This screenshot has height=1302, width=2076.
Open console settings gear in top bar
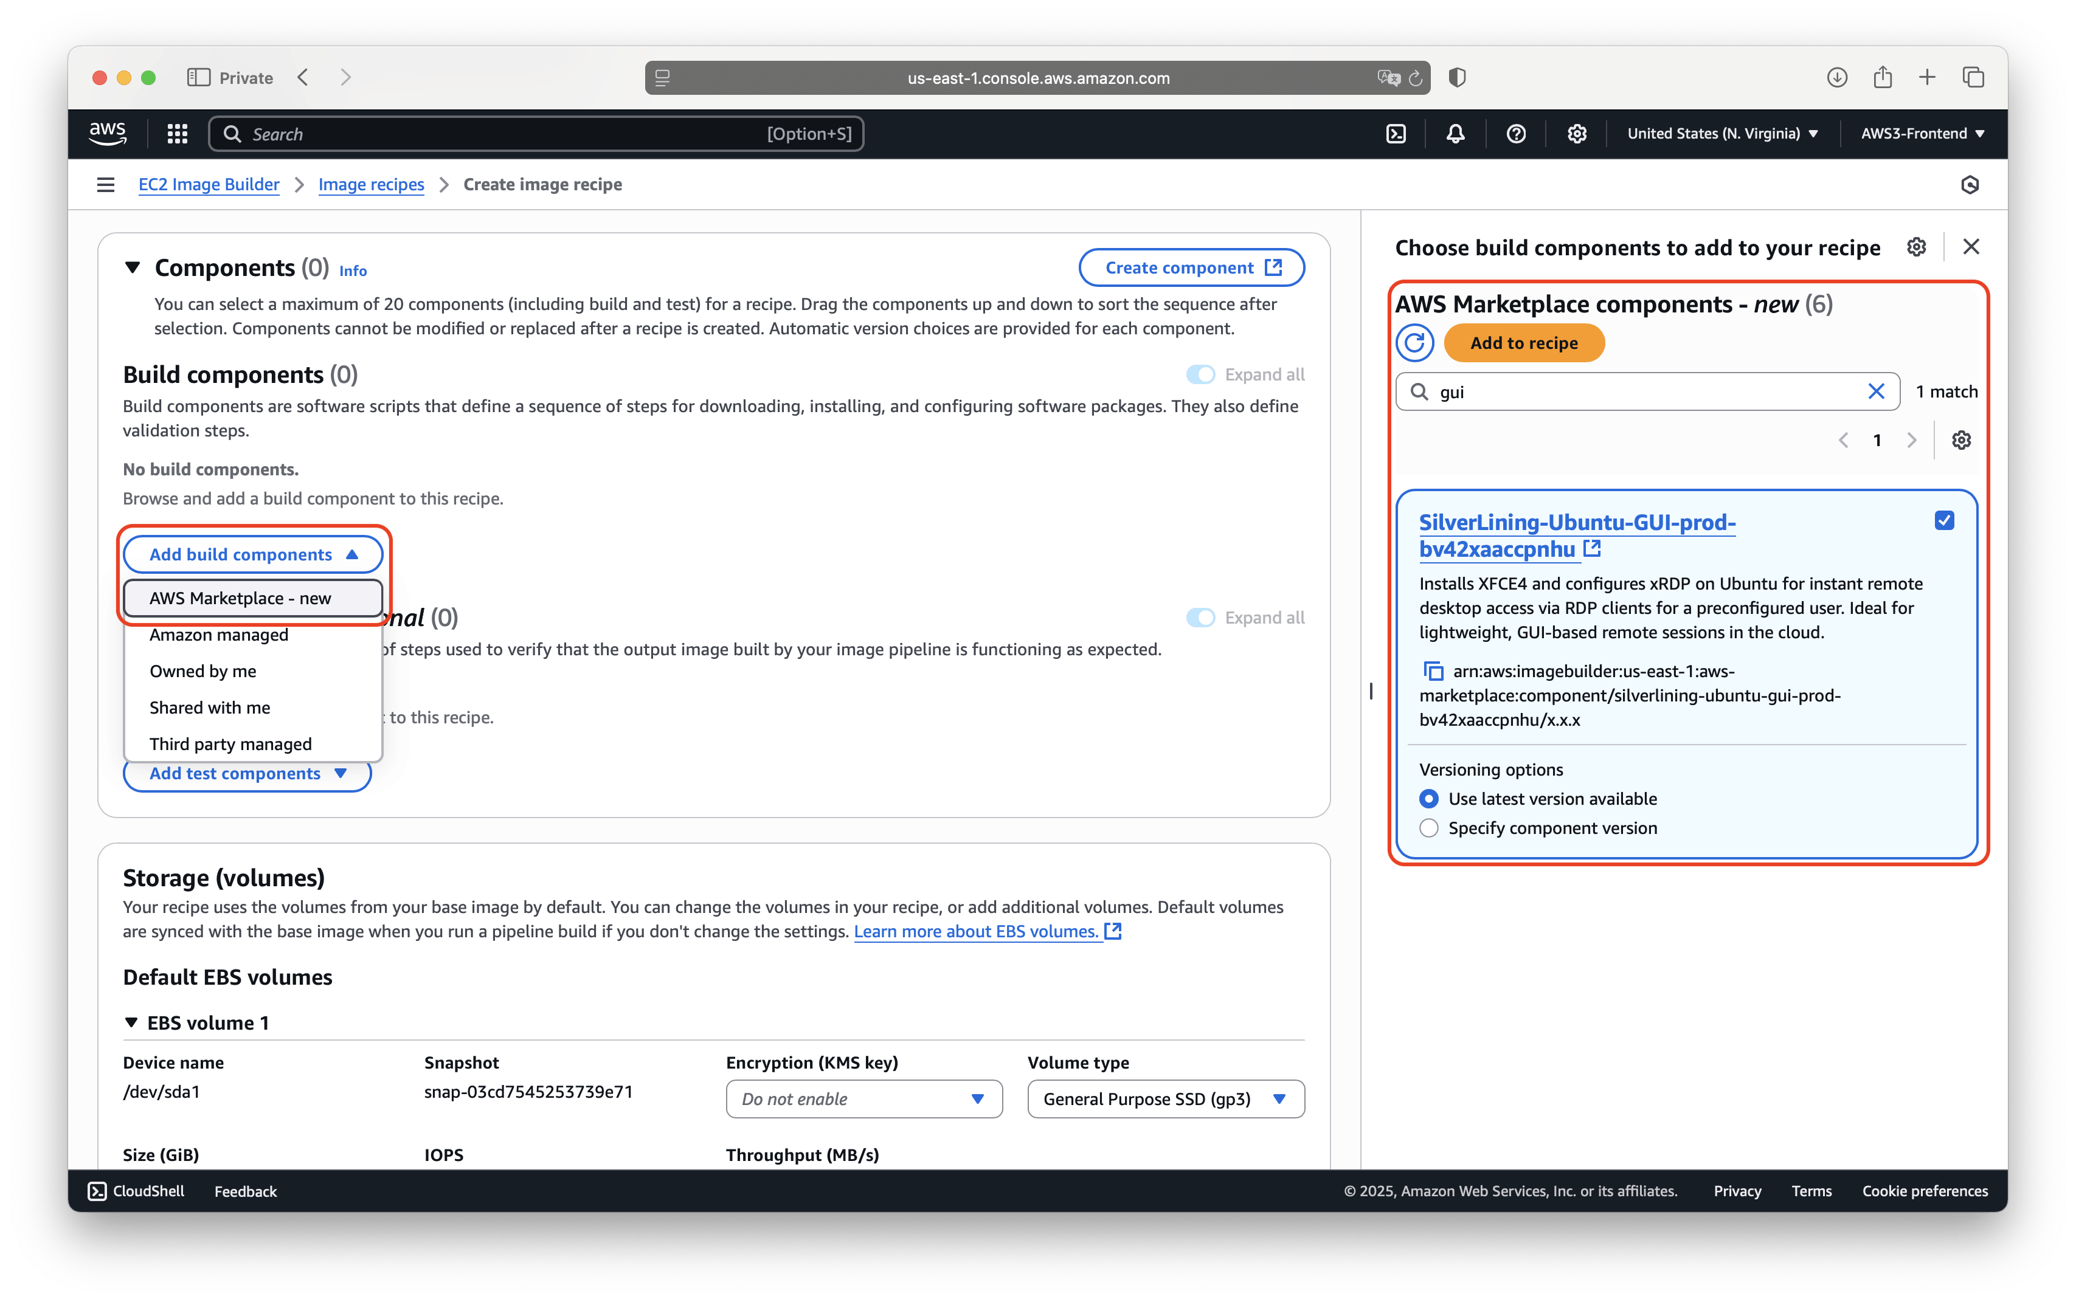click(1576, 134)
